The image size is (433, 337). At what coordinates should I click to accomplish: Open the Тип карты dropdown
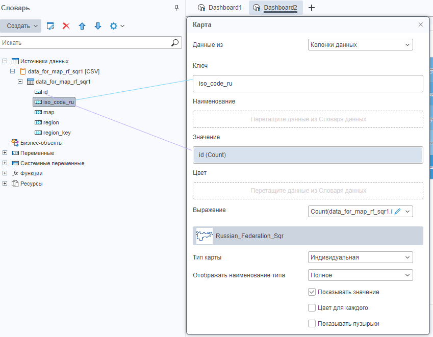tap(360, 257)
